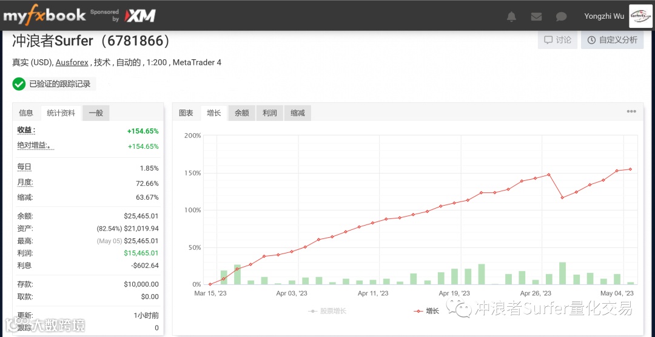Select the 缩减 drawdown chart tab

click(298, 113)
